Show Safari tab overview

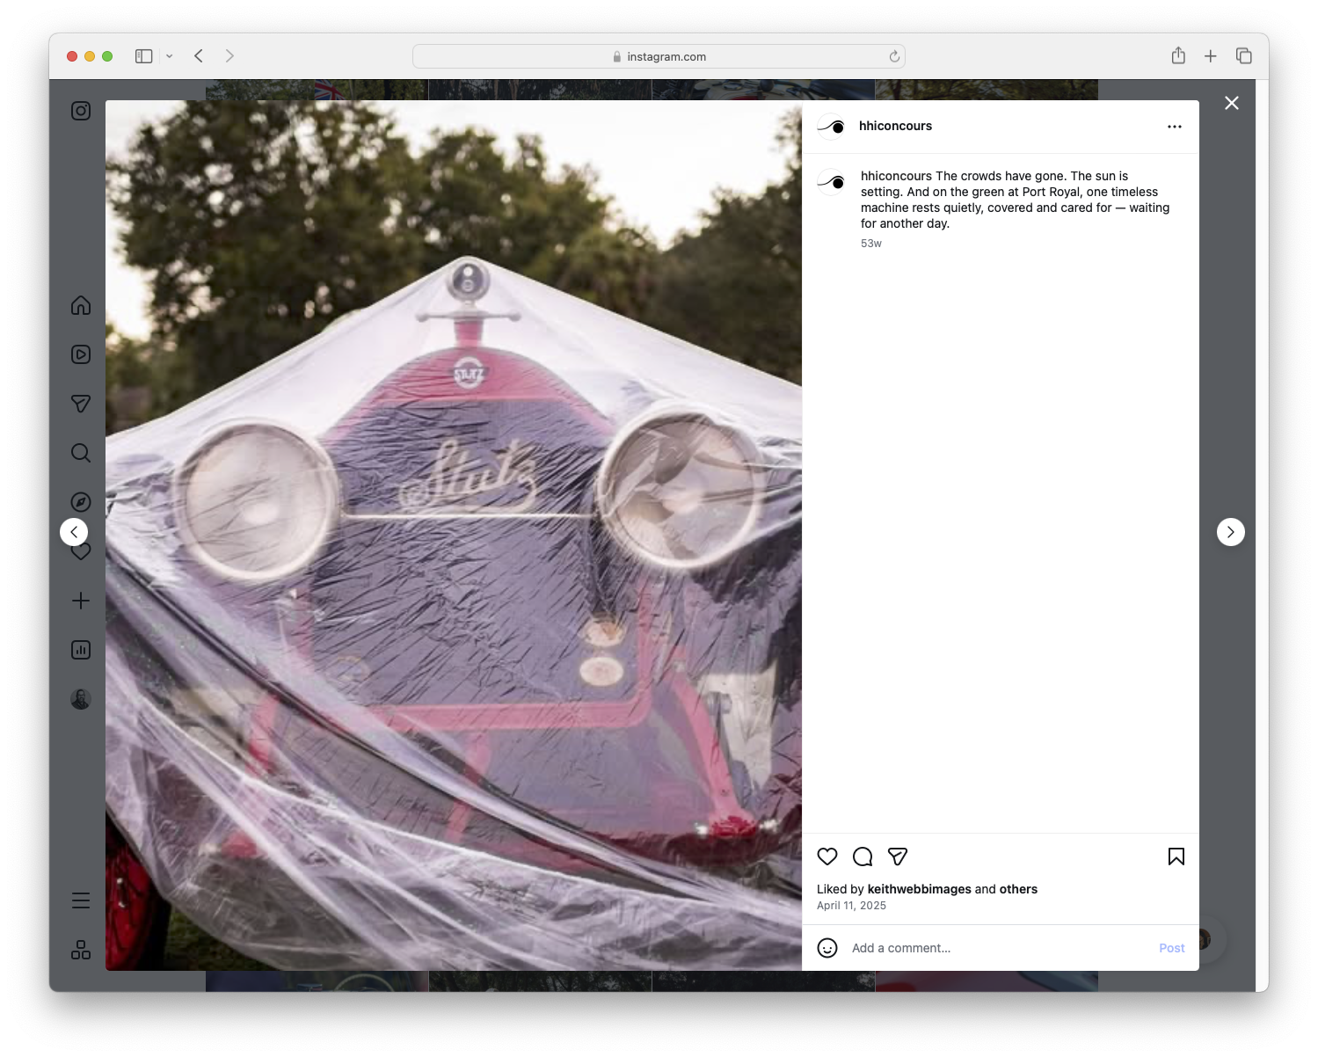click(x=1244, y=56)
